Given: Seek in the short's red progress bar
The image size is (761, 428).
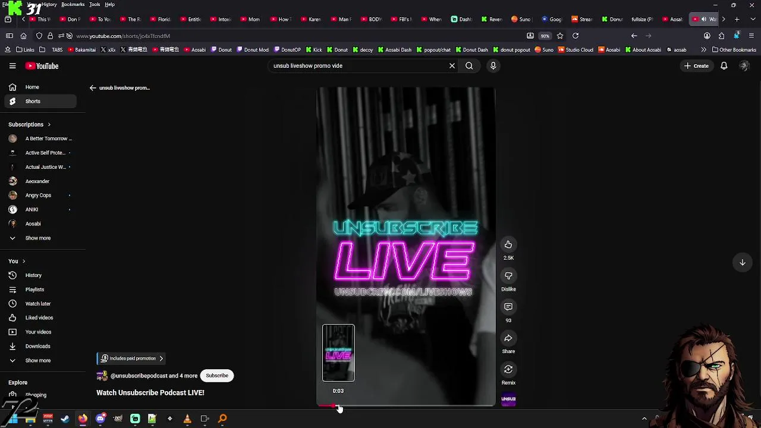Looking at the screenshot, I should (405, 405).
